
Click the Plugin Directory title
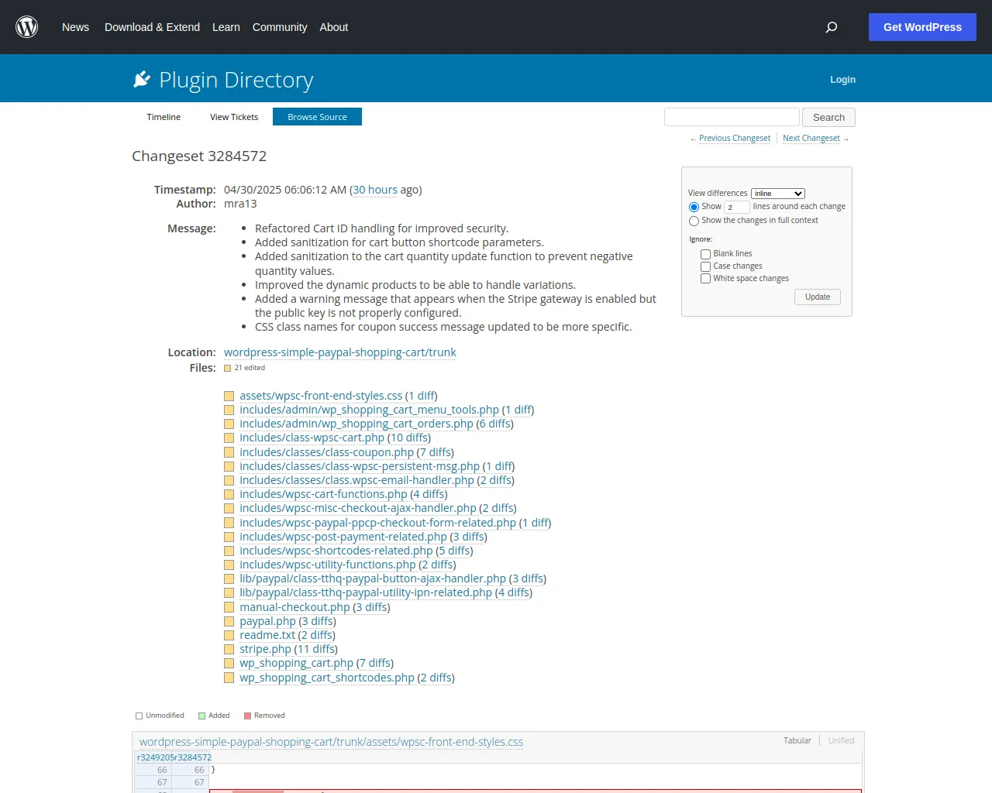236,80
